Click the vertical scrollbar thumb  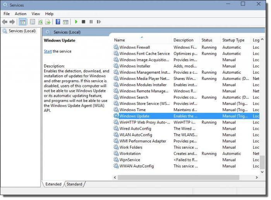point(262,162)
